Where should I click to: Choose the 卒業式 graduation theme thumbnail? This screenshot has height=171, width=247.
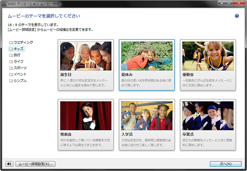pos(208,116)
